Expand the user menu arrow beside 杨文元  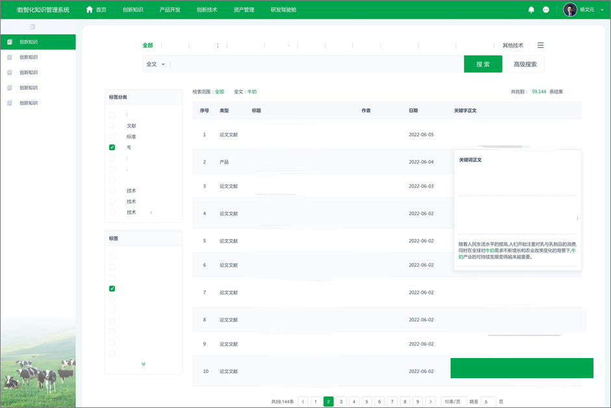[x=602, y=10]
